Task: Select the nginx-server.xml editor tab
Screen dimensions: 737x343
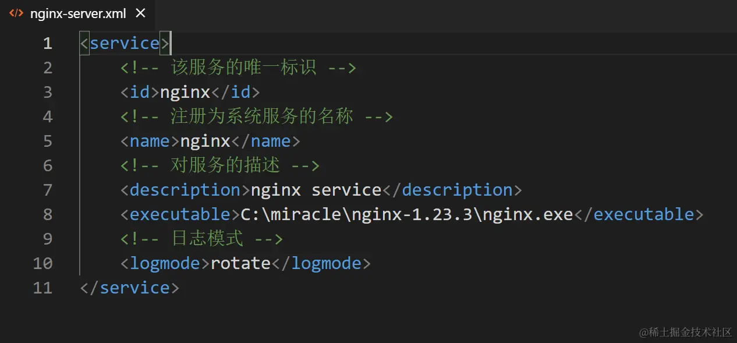Action: click(77, 13)
